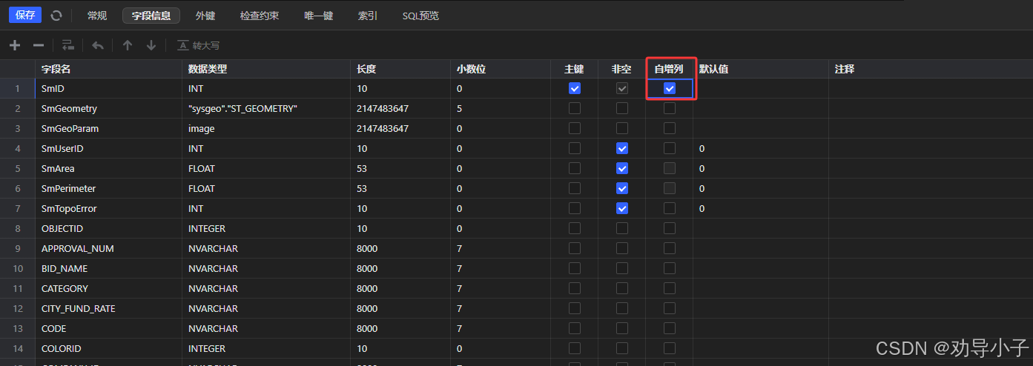Open the SQL预览 tab
This screenshot has height=366, width=1033.
click(420, 16)
